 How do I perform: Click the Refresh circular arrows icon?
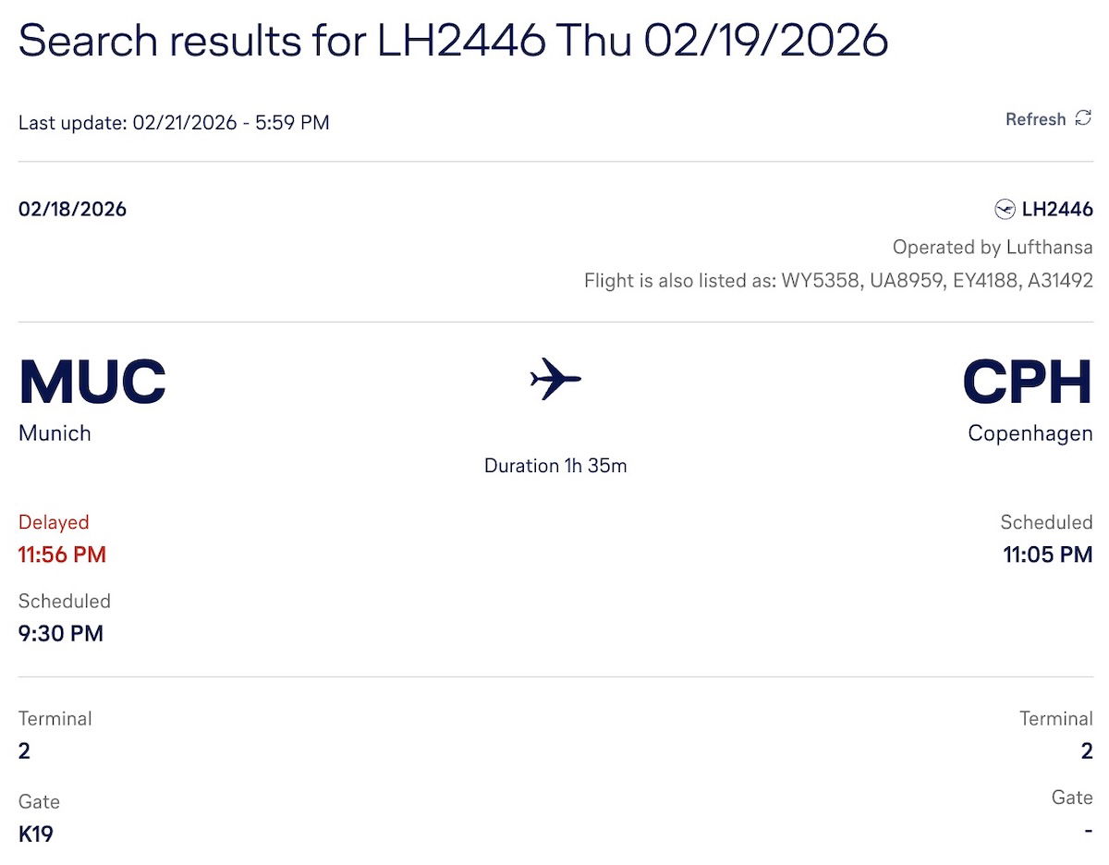click(1083, 118)
